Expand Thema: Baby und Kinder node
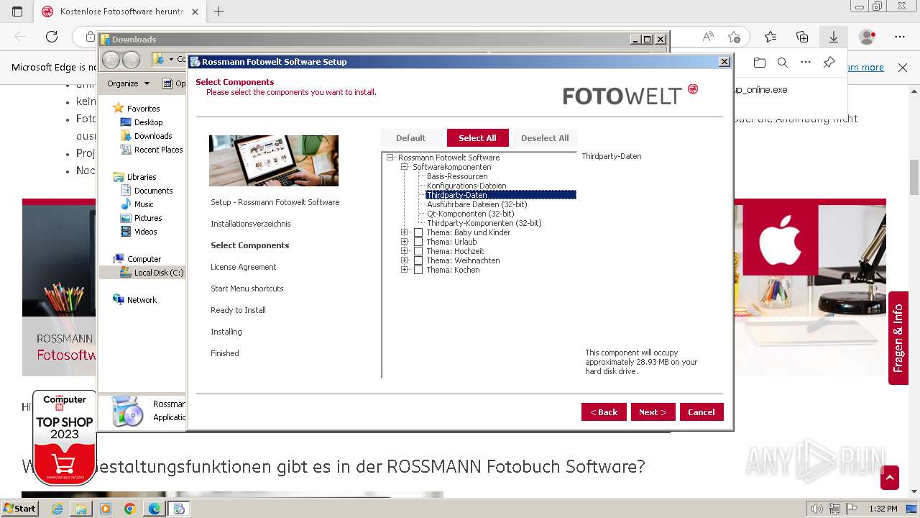The height and width of the screenshot is (518, 920). tap(405, 232)
